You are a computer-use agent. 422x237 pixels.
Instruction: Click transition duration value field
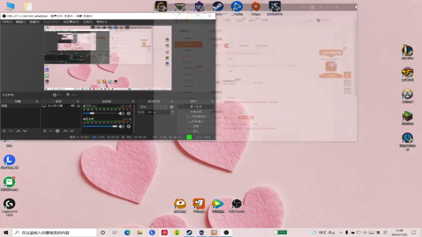[x=158, y=112]
